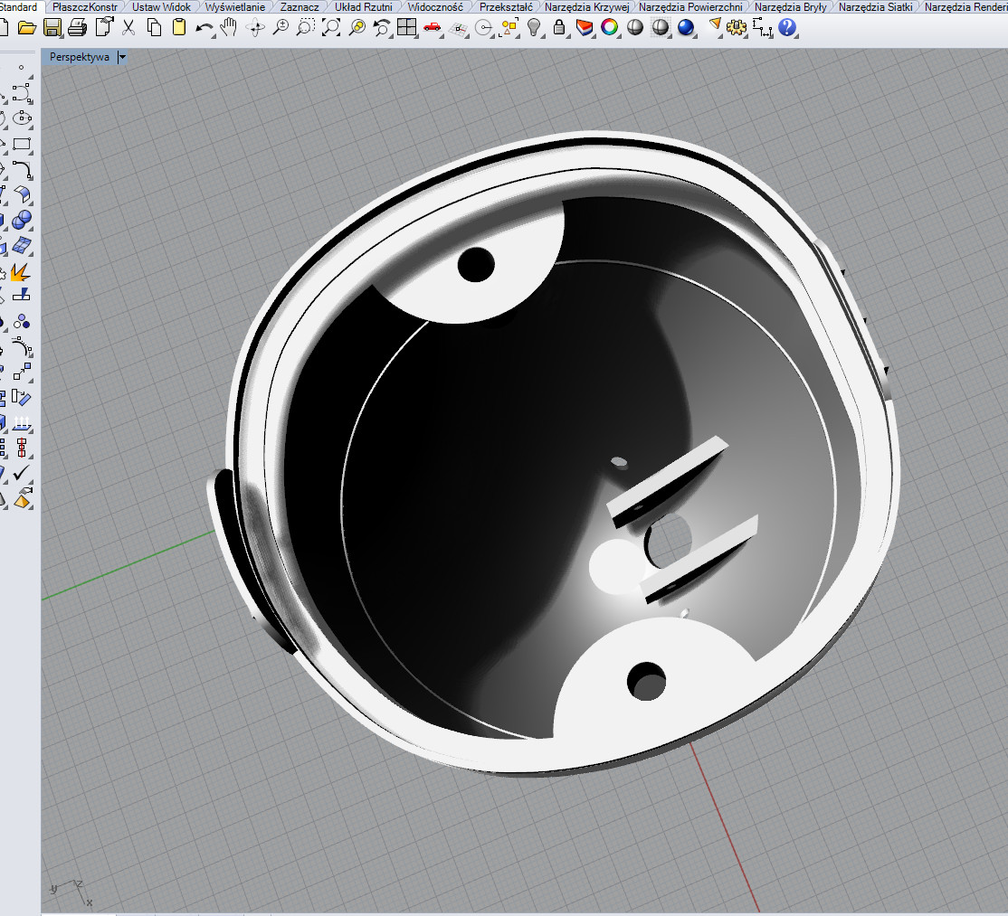This screenshot has width=1008, height=916.
Task: Select the Fillet curves tool
Action: tap(22, 170)
